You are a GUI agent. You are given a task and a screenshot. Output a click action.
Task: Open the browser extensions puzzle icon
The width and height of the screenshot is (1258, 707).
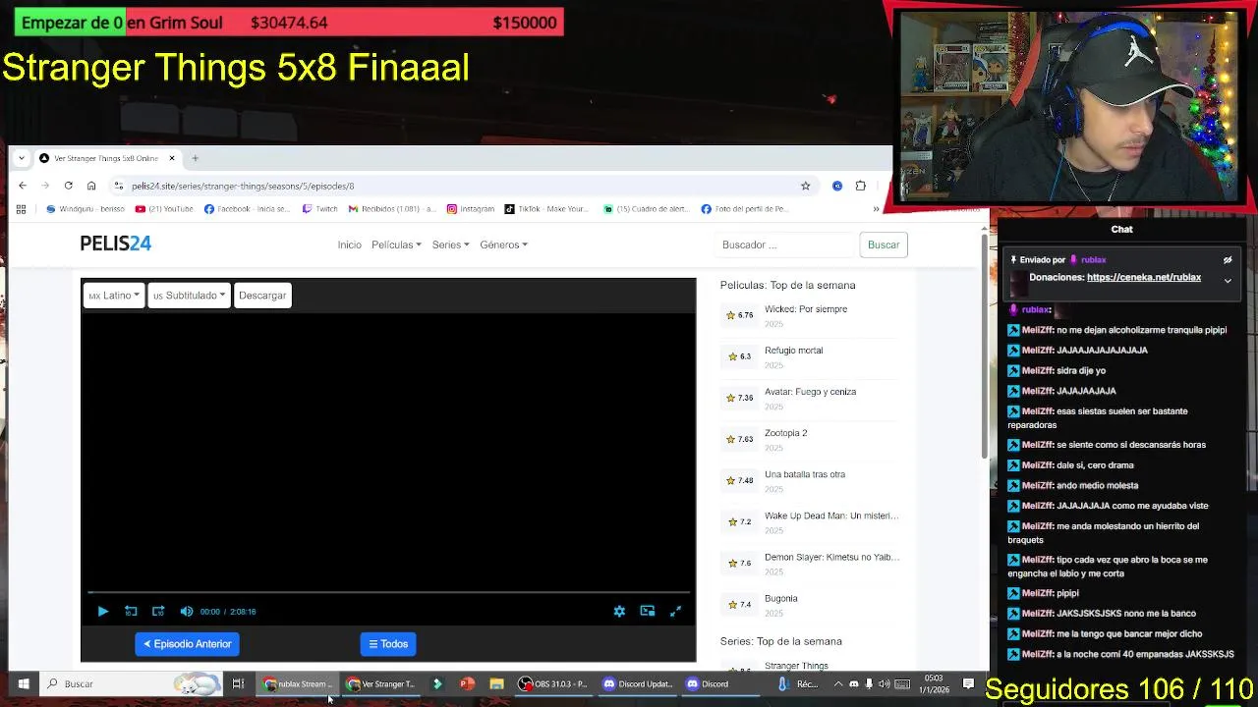pyautogui.click(x=861, y=186)
